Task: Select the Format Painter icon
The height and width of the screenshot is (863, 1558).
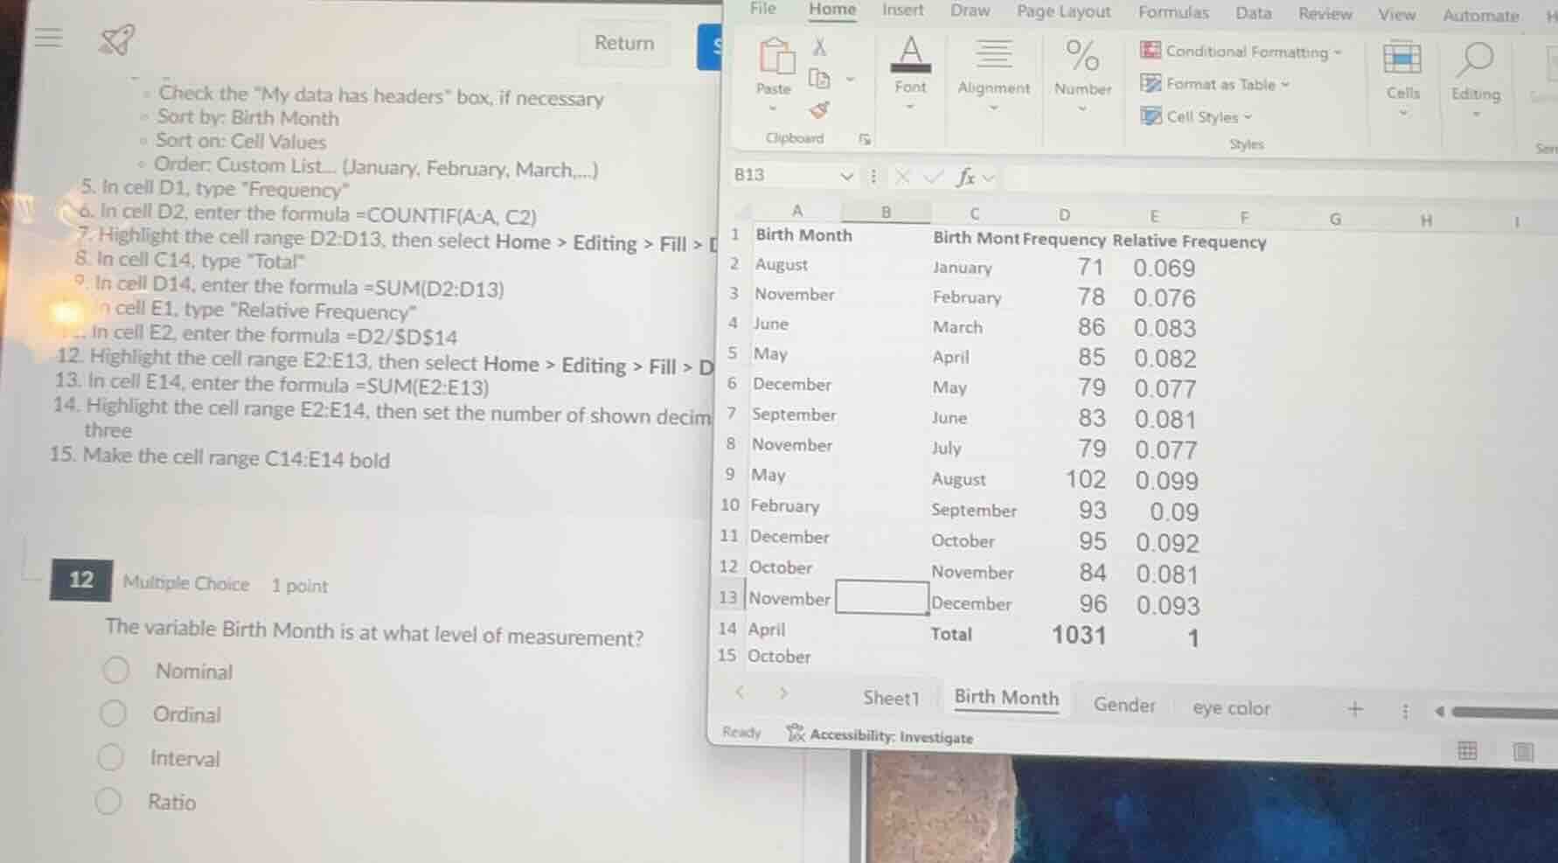Action: (819, 109)
